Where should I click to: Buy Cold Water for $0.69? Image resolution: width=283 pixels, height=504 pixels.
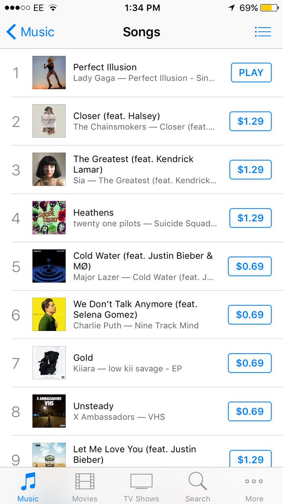(250, 266)
